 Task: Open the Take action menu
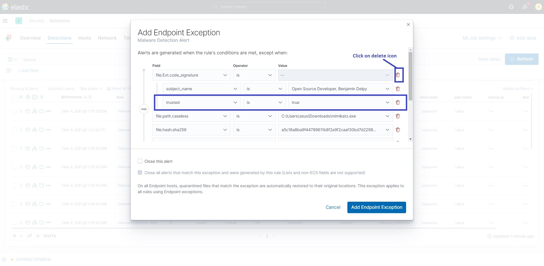(x=90, y=88)
